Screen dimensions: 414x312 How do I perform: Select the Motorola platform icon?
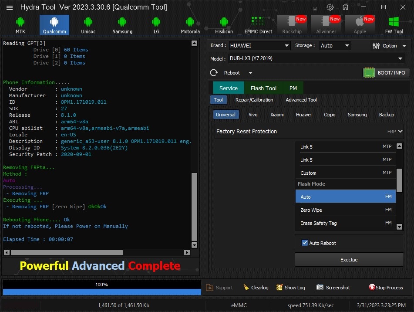(x=190, y=25)
